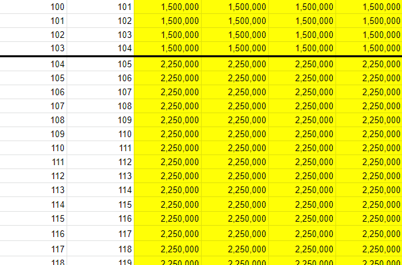Select the 101 cell right of 100
Viewport: 402px width, 265px height.
pyautogui.click(x=100, y=7)
